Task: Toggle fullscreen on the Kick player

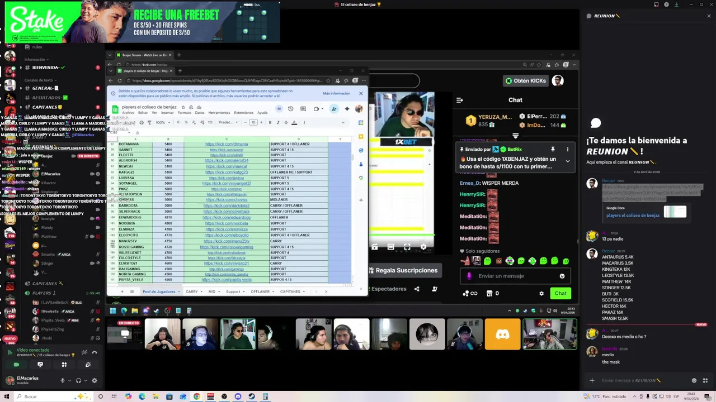Action: (407, 247)
